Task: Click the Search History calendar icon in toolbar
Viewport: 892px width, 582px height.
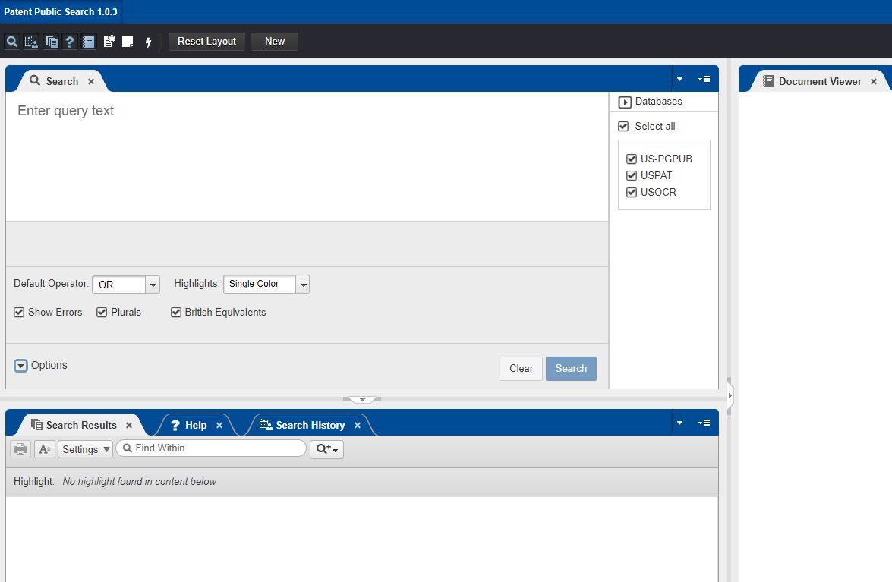Action: pos(31,42)
